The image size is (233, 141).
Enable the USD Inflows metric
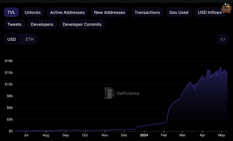pos(210,12)
